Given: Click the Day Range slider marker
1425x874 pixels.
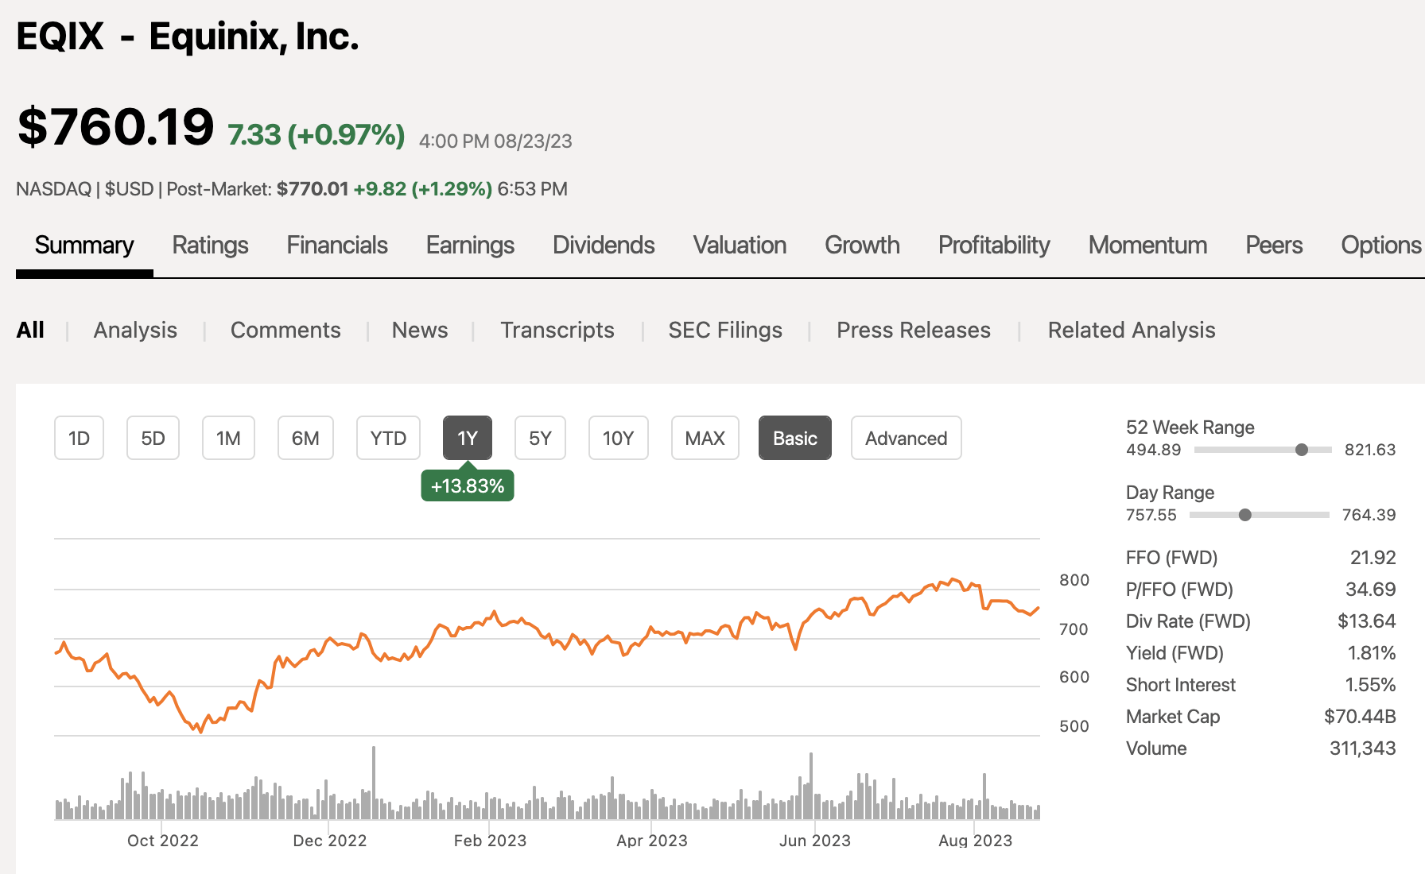Looking at the screenshot, I should 1245,515.
